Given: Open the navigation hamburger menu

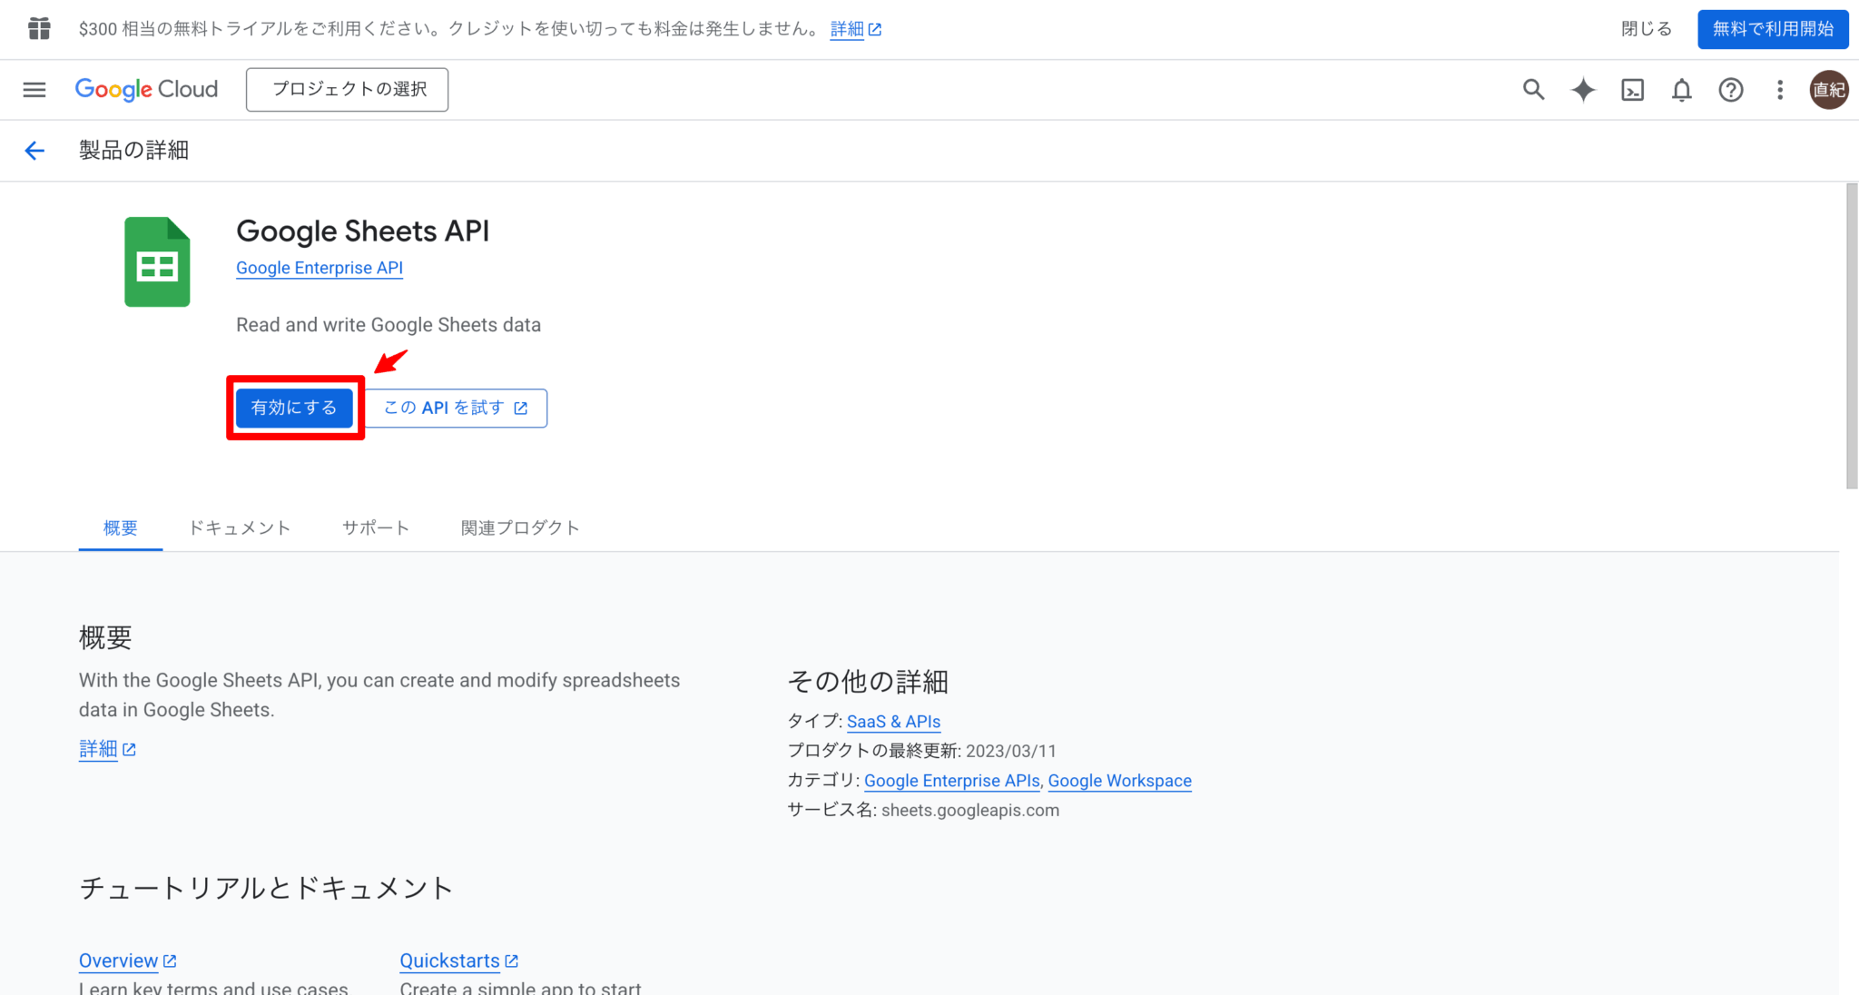Looking at the screenshot, I should pyautogui.click(x=34, y=90).
